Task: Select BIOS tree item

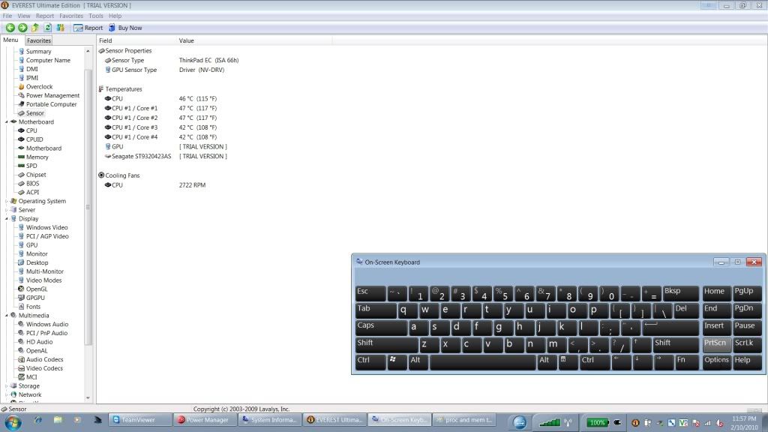Action: (32, 184)
